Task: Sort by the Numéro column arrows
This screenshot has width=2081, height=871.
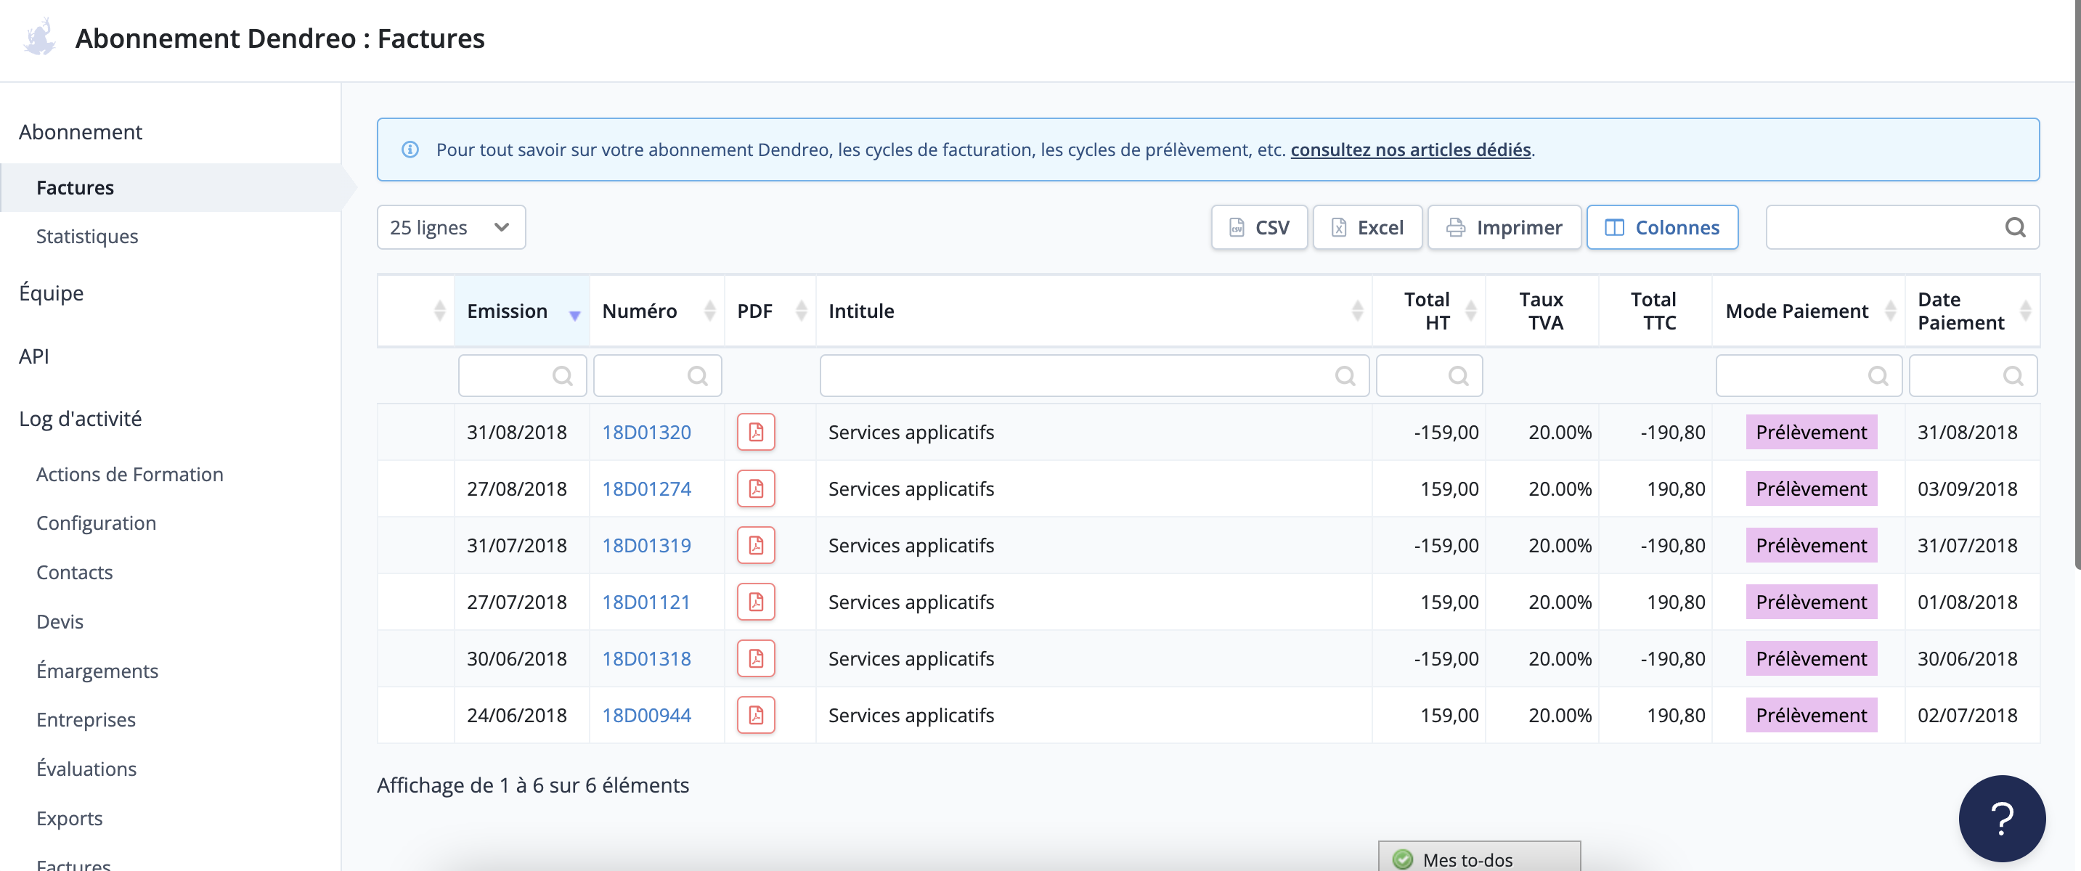Action: 709,311
